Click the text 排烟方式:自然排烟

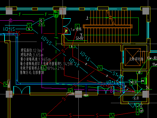coord(32,72)
